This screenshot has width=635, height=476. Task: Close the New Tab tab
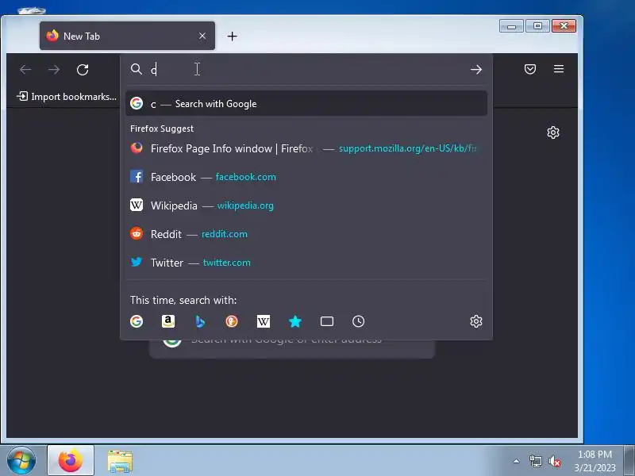pos(202,36)
